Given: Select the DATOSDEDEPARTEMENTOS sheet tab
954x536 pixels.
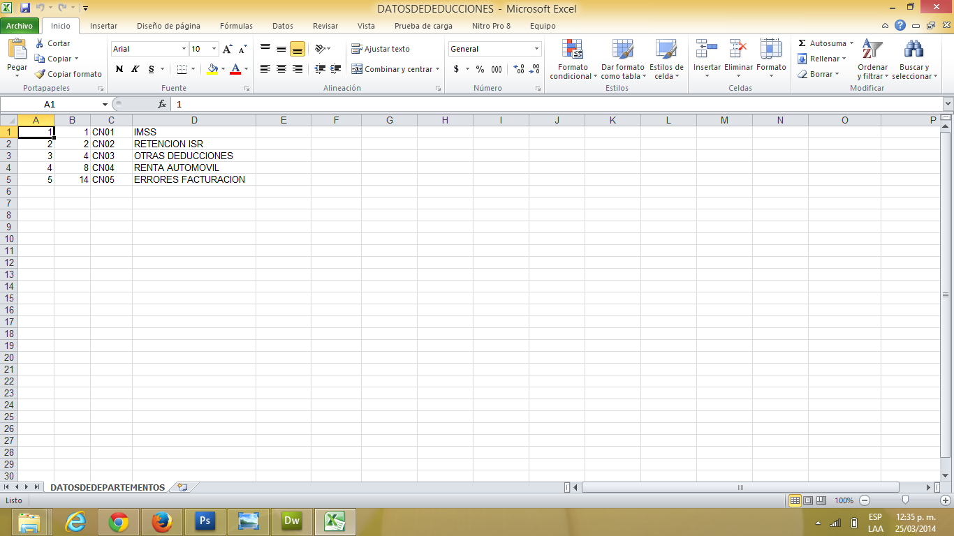Looking at the screenshot, I should pos(108,487).
